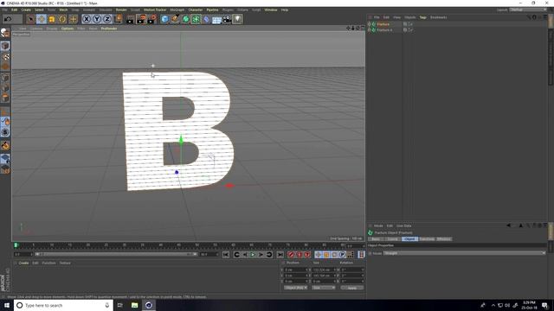
Task: Open the Motion Tracker menu
Action: click(155, 10)
